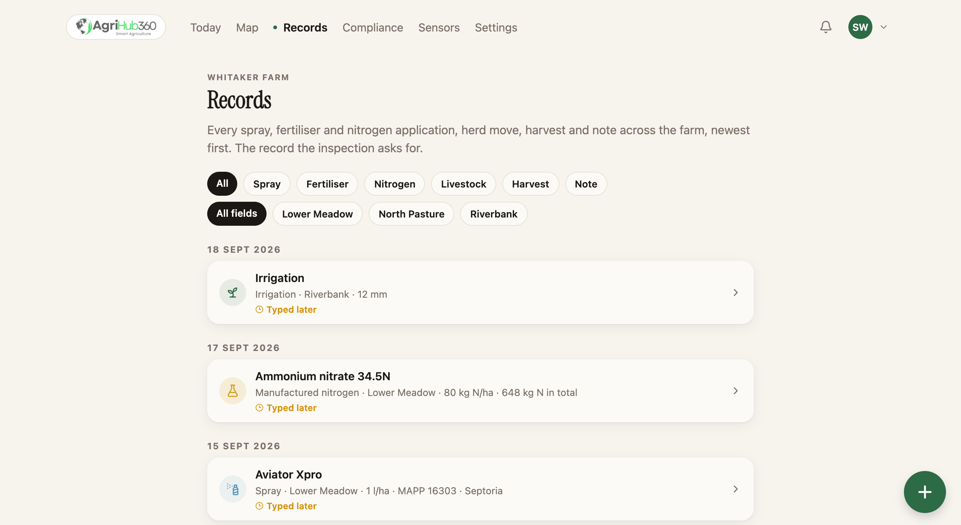
Task: Click the '17 SEPT 2026' date heading
Action: [x=244, y=348]
